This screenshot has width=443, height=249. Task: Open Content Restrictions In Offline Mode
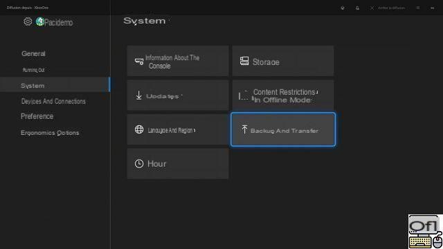pos(283,95)
